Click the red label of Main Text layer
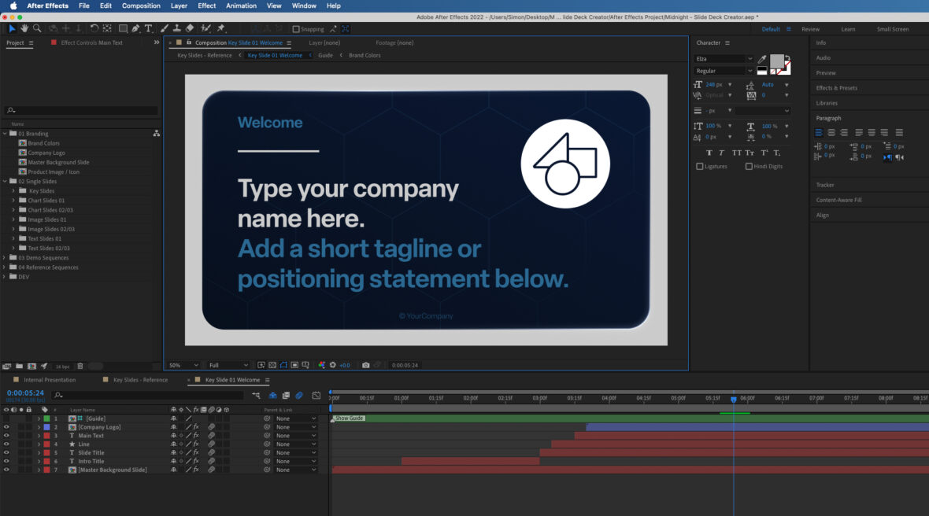929x516 pixels. tap(46, 436)
